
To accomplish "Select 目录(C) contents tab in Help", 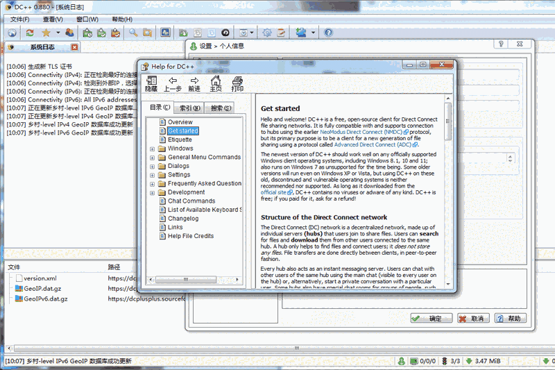I will coord(160,108).
